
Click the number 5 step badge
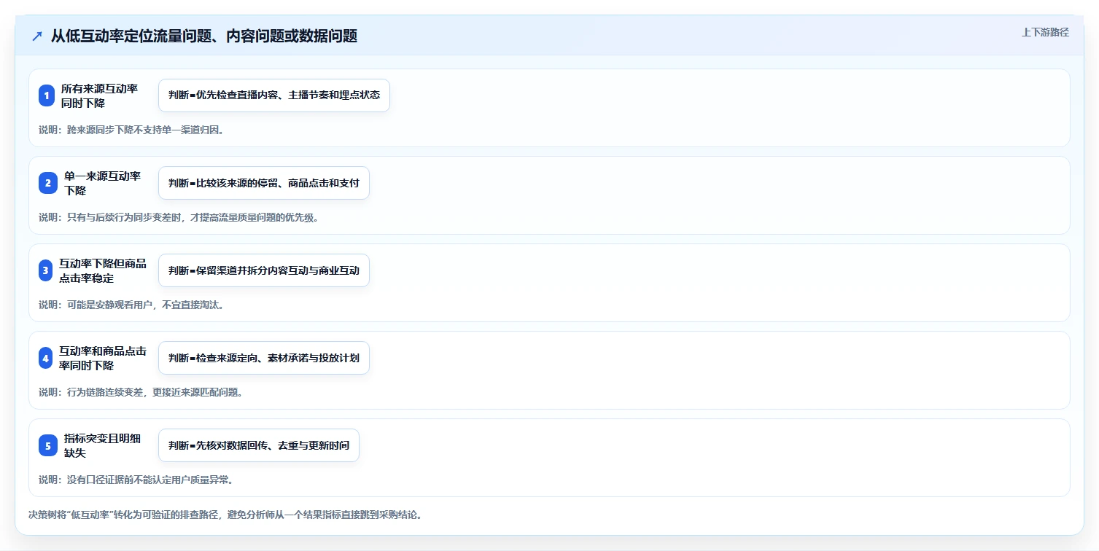coord(48,445)
